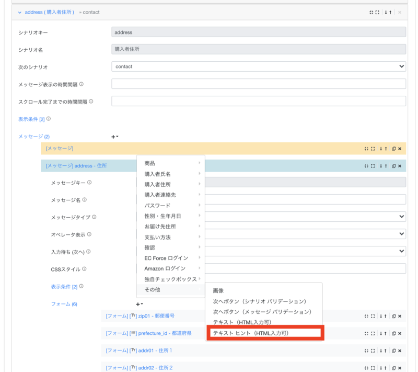
Task: Expand the highlighted [メッセージ] block to fullscreen
Action: pos(373,149)
